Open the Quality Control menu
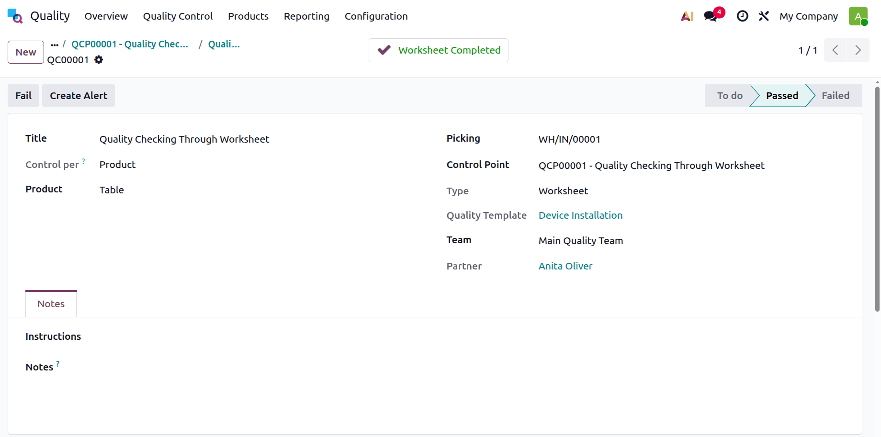 pyautogui.click(x=178, y=16)
